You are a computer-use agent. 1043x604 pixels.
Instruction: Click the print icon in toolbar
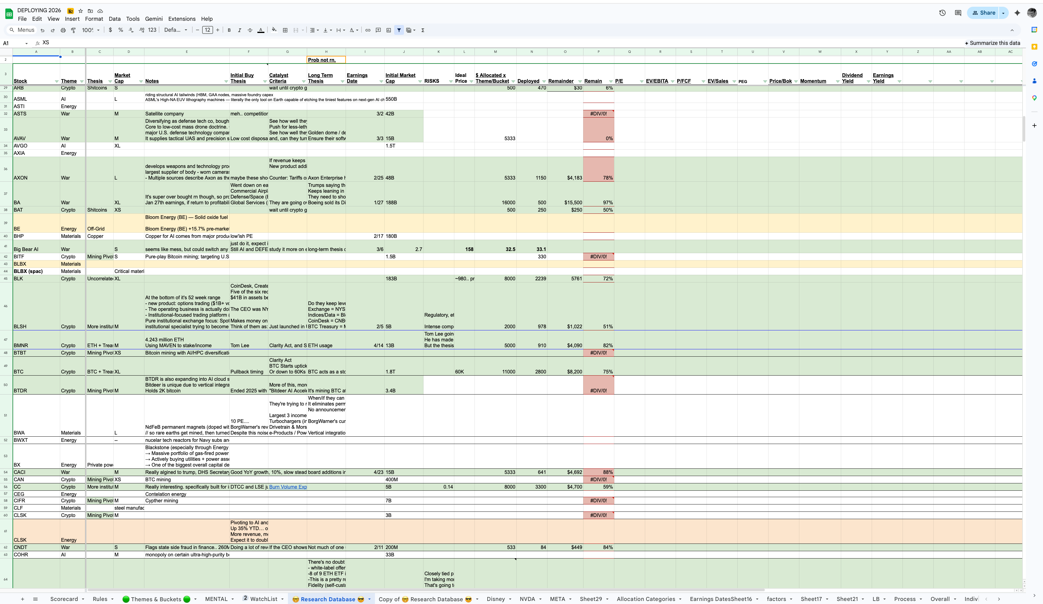(63, 30)
